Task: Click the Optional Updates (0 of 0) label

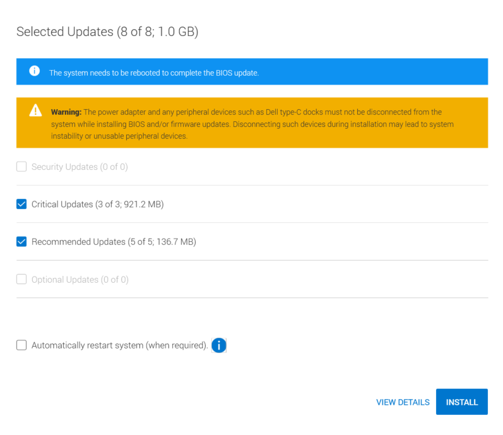Action: [x=80, y=279]
